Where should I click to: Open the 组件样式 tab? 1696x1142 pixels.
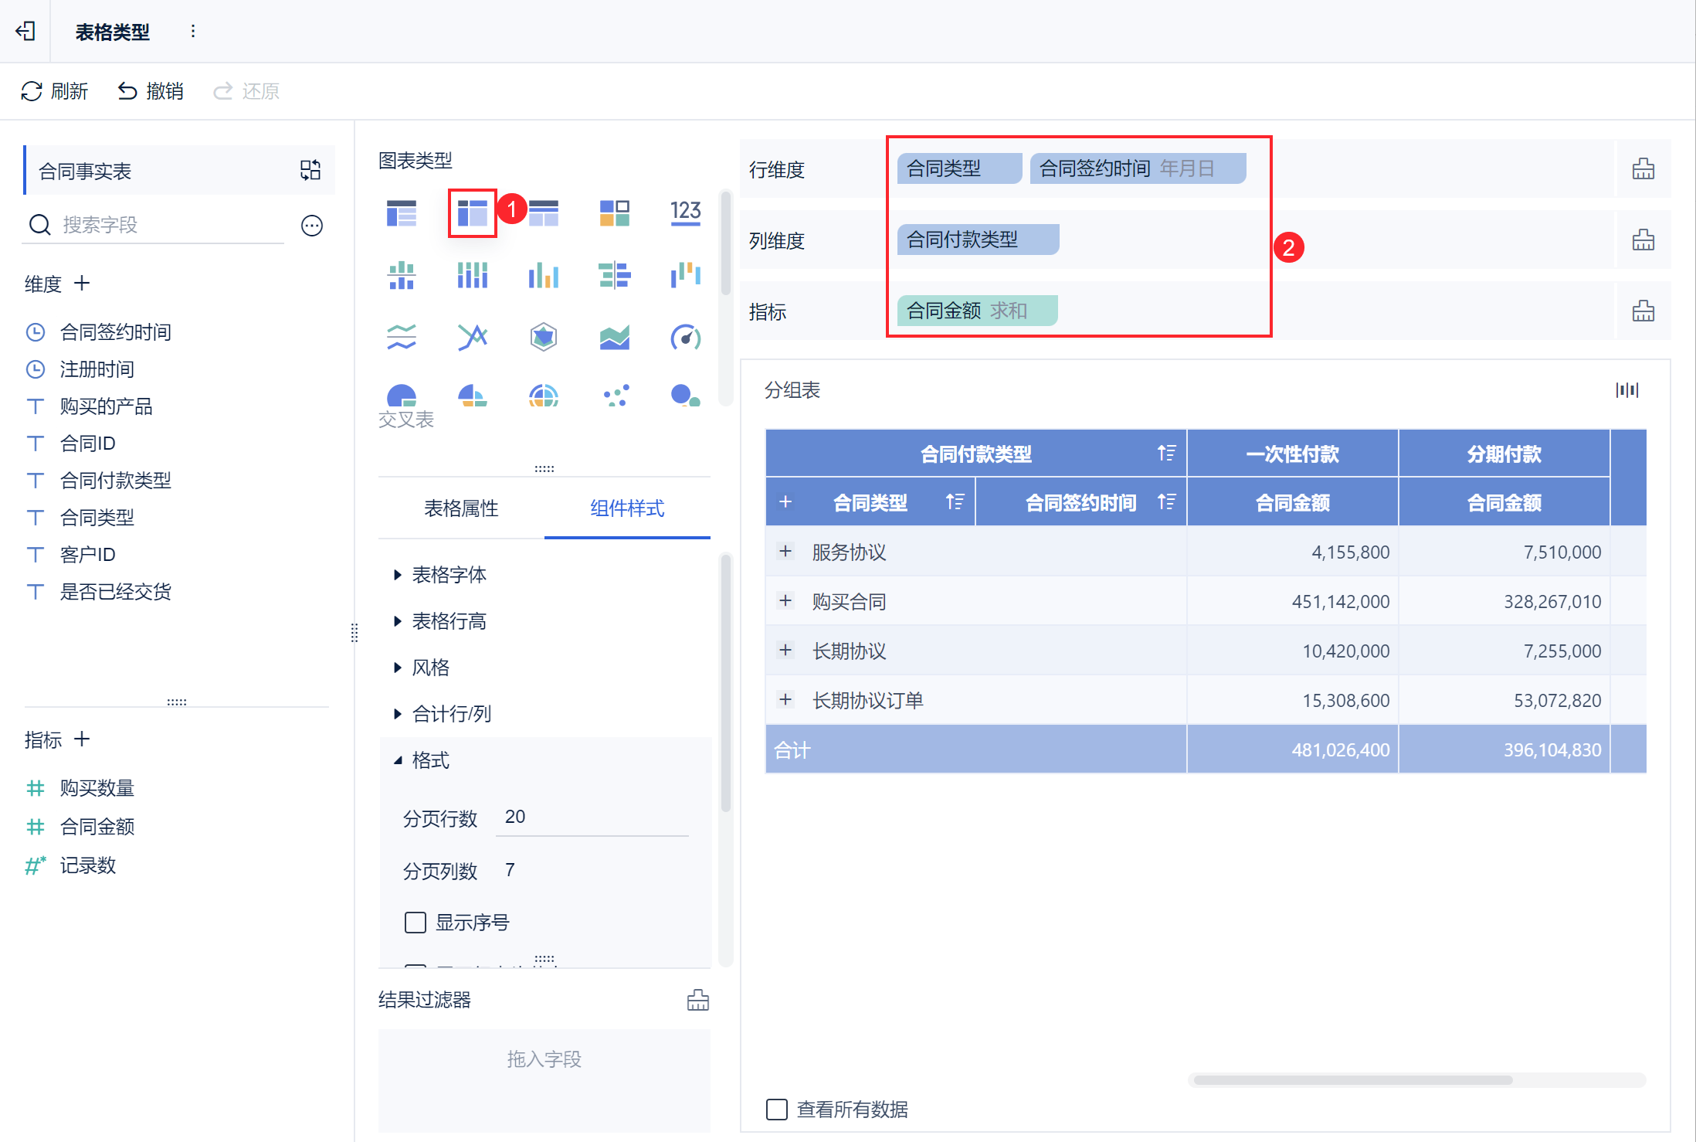[x=626, y=508]
